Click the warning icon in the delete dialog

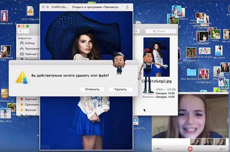[22, 77]
